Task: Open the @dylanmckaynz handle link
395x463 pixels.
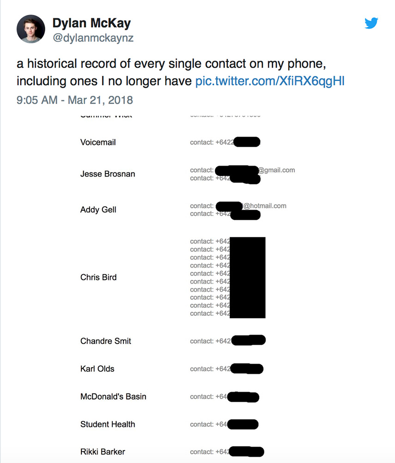Action: coord(93,38)
